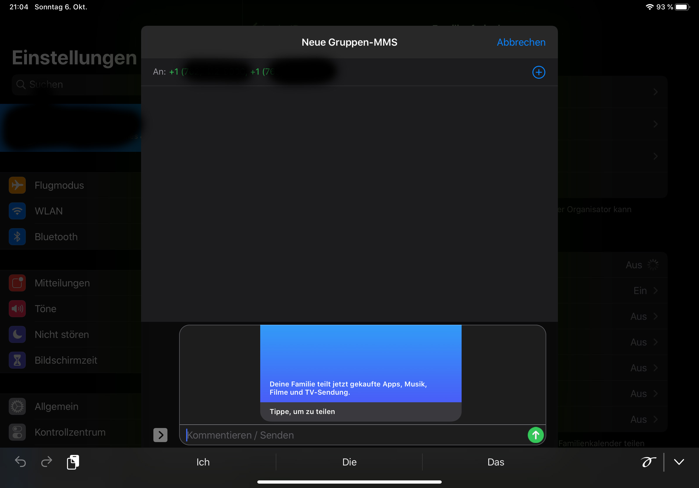Expand the apps drawer chevron button
This screenshot has width=699, height=488.
[x=160, y=435]
